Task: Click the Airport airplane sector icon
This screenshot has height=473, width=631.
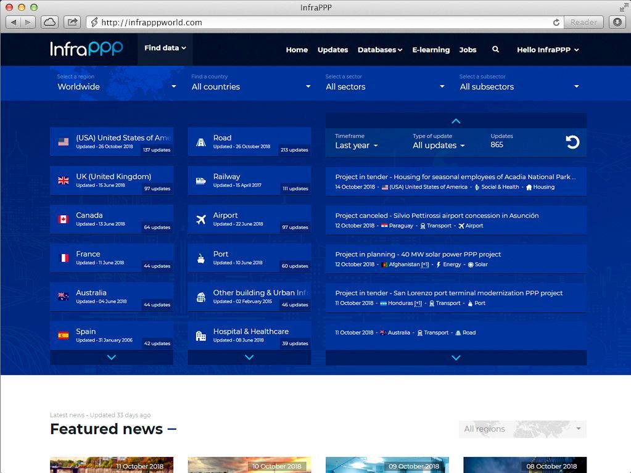Action: pyautogui.click(x=200, y=220)
